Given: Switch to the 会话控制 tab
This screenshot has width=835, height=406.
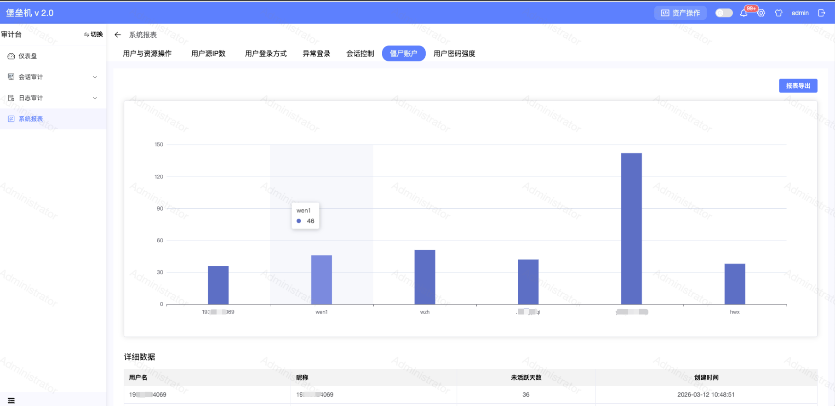Looking at the screenshot, I should [360, 53].
